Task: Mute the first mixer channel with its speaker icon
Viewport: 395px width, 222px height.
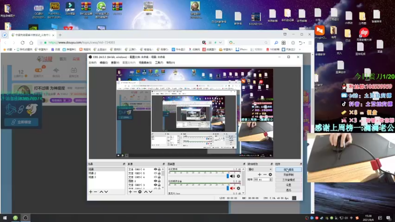Action: pos(232,176)
